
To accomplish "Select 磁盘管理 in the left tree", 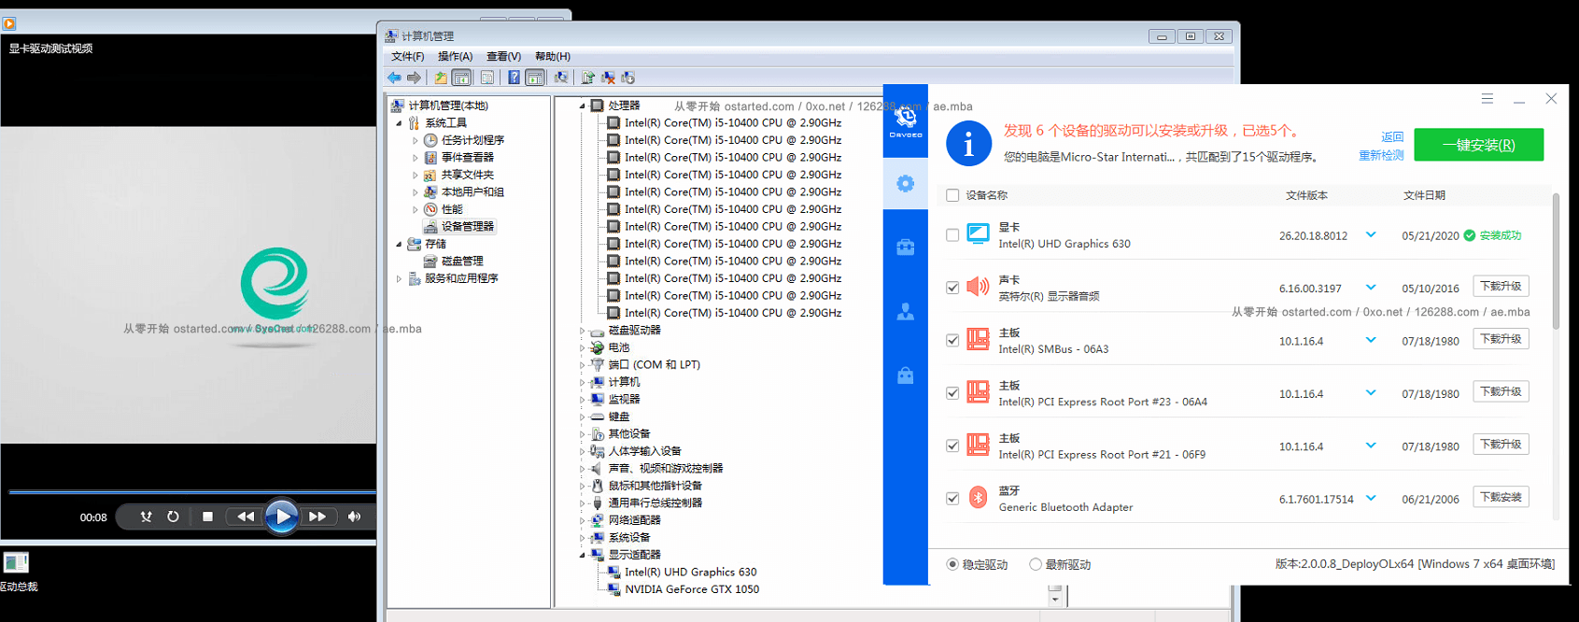I will [462, 261].
